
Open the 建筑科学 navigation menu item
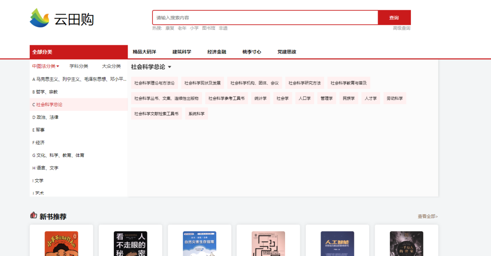point(182,52)
